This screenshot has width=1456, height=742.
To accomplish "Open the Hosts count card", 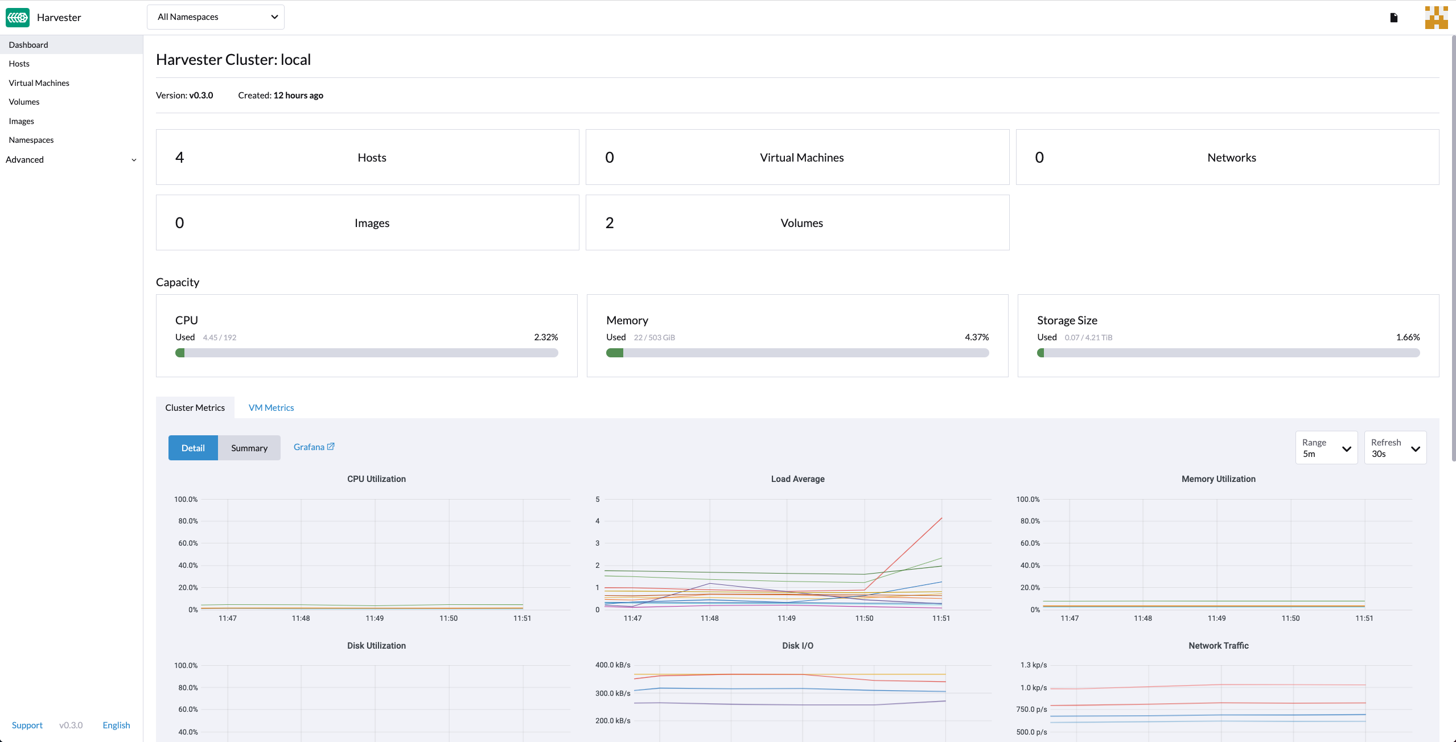I will click(x=367, y=157).
